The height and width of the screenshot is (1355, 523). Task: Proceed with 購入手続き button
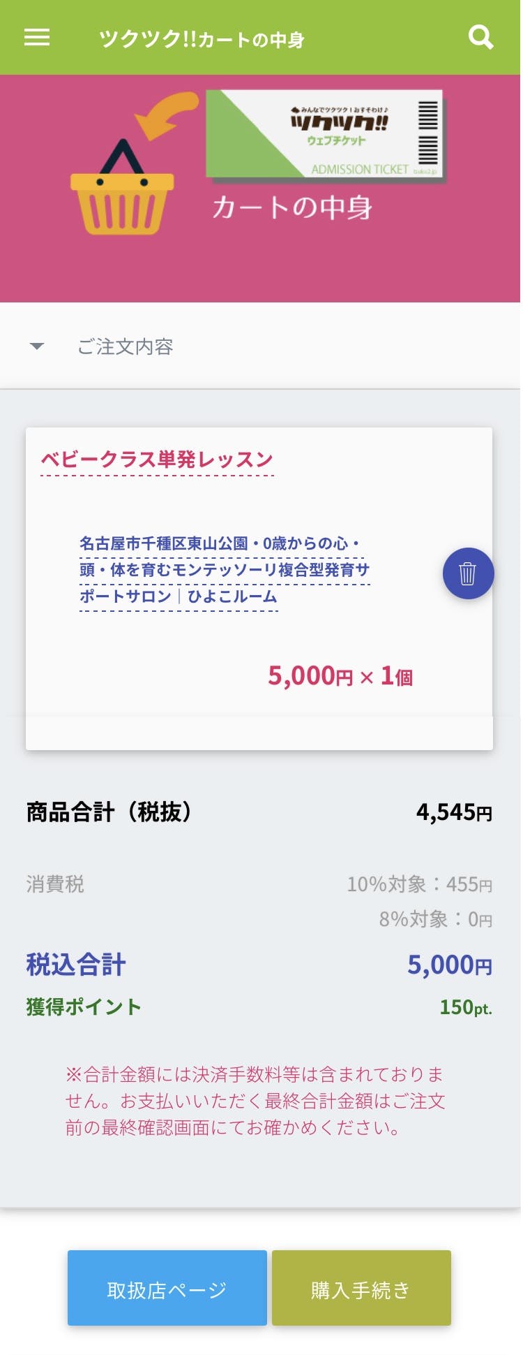point(361,1288)
